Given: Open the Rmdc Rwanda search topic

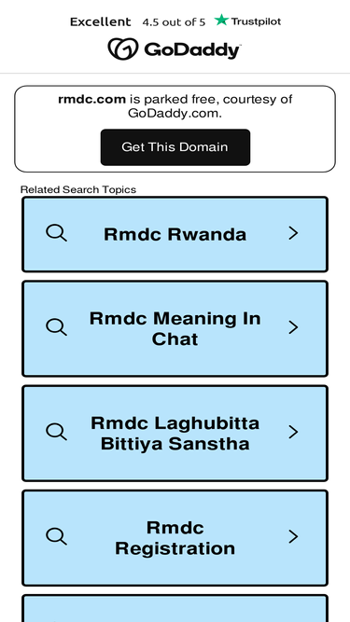Looking at the screenshot, I should pyautogui.click(x=175, y=234).
